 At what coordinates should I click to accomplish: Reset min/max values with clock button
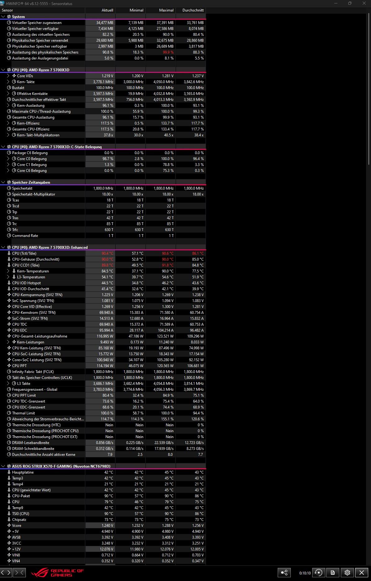tap(318, 572)
